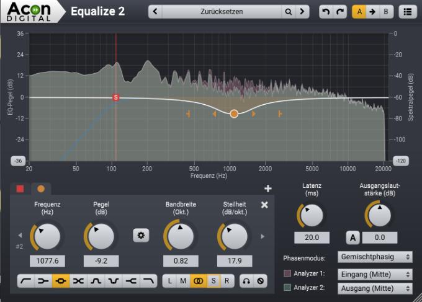Click the -9.2 level value field
Image resolution: width=422 pixels, height=302 pixels.
pyautogui.click(x=101, y=261)
